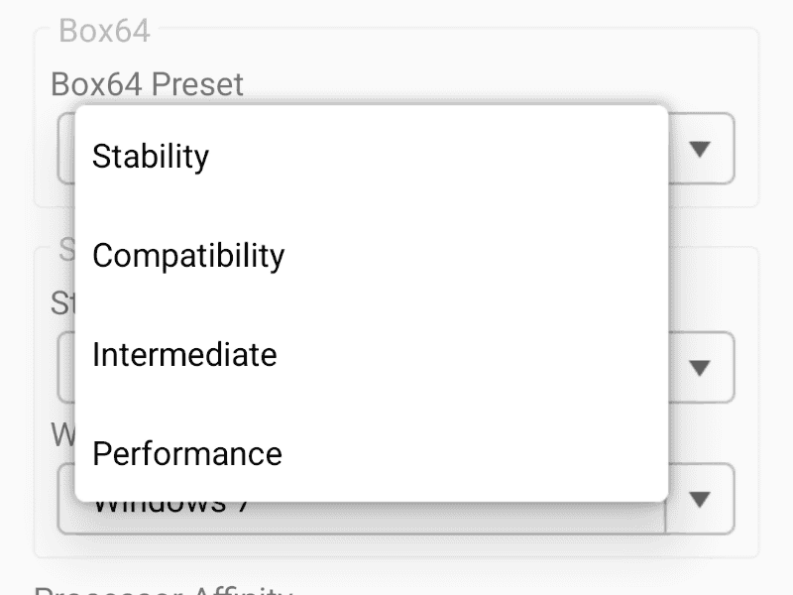Select the Performance preset option
Screen dimensions: 793x595
click(187, 454)
